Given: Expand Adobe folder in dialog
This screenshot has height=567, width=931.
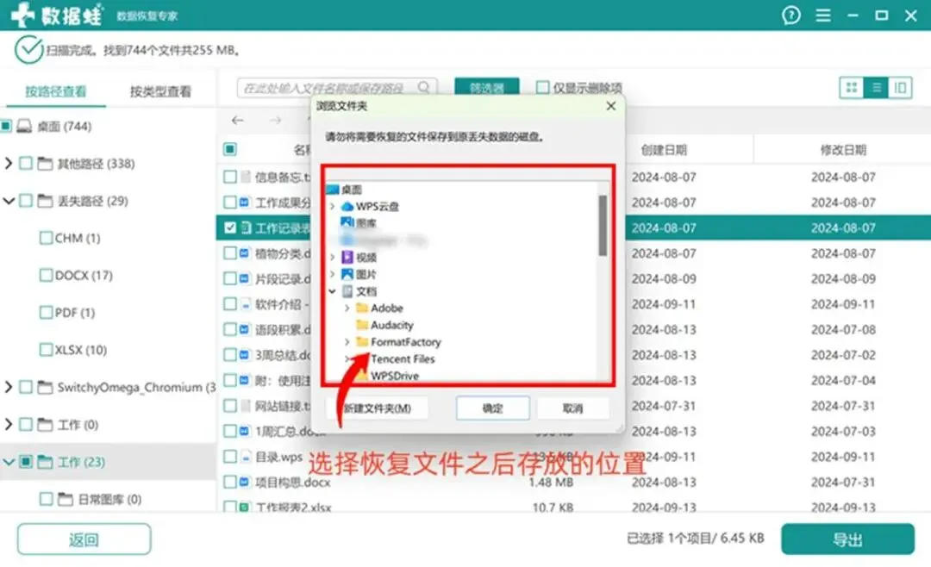Looking at the screenshot, I should tap(347, 308).
